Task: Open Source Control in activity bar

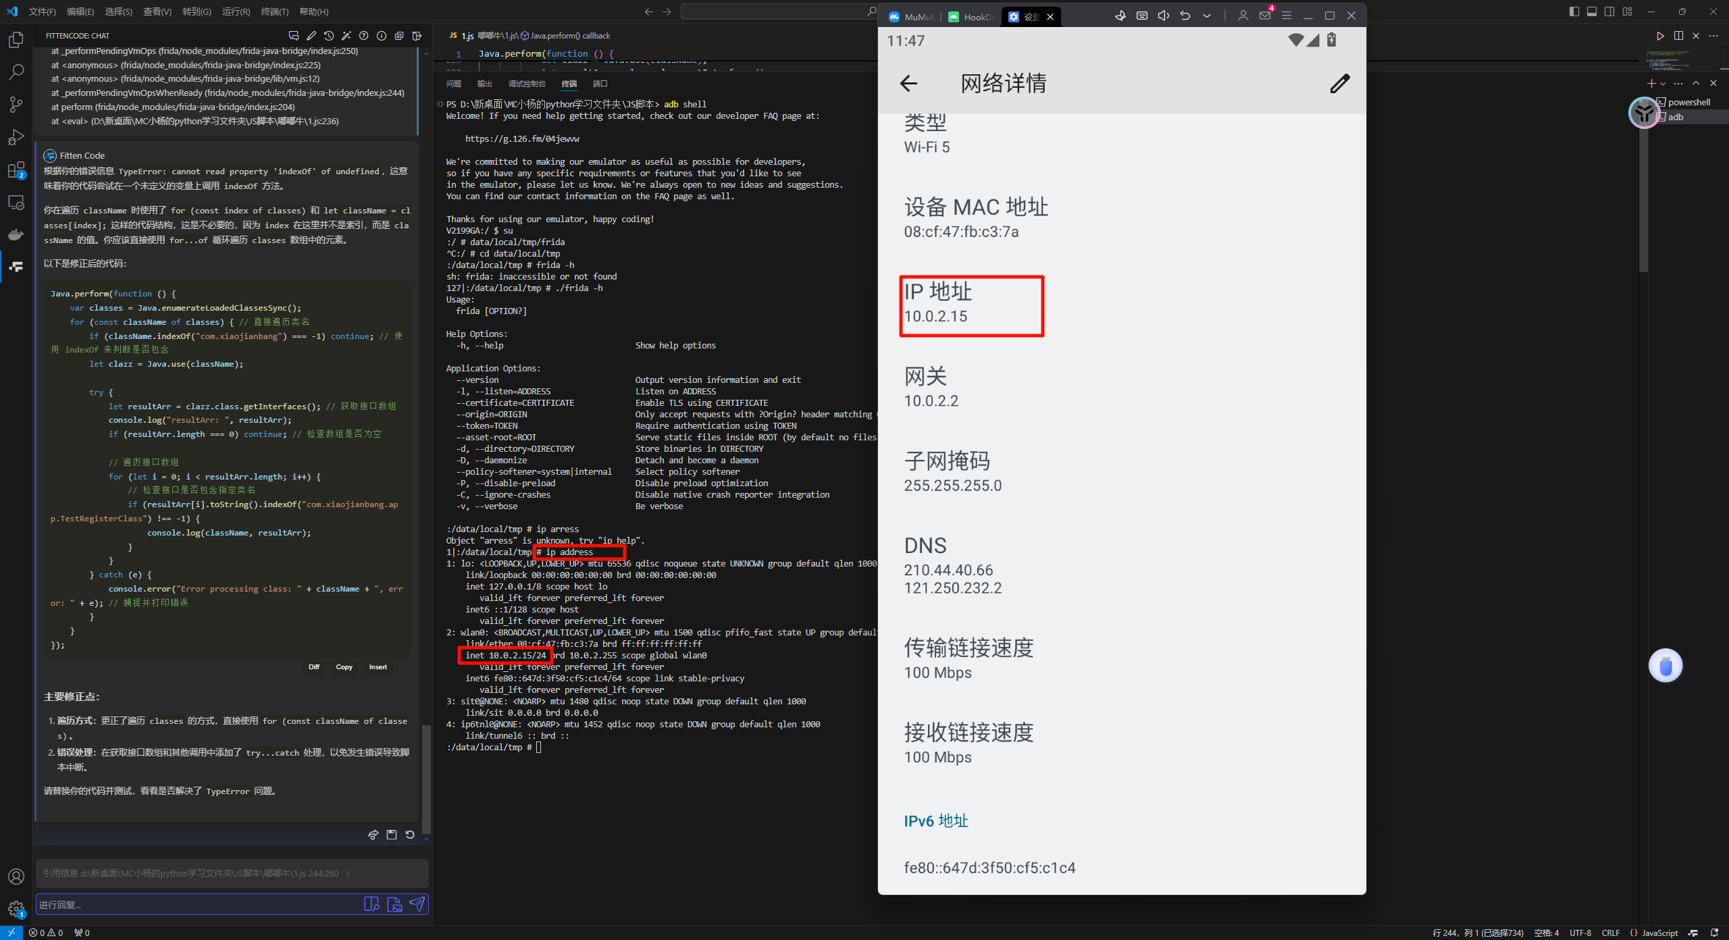Action: tap(16, 104)
